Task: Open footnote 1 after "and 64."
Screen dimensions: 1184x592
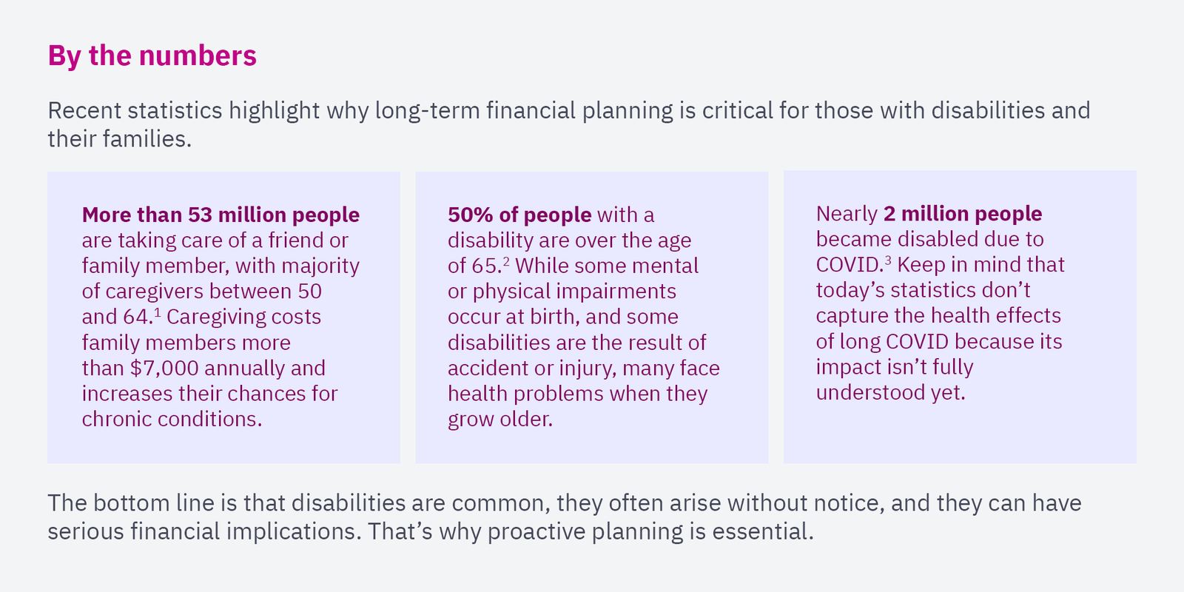Action: pyautogui.click(x=158, y=312)
